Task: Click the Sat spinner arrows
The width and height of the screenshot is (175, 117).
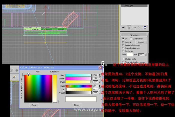Action: pyautogui.click(x=100, y=89)
